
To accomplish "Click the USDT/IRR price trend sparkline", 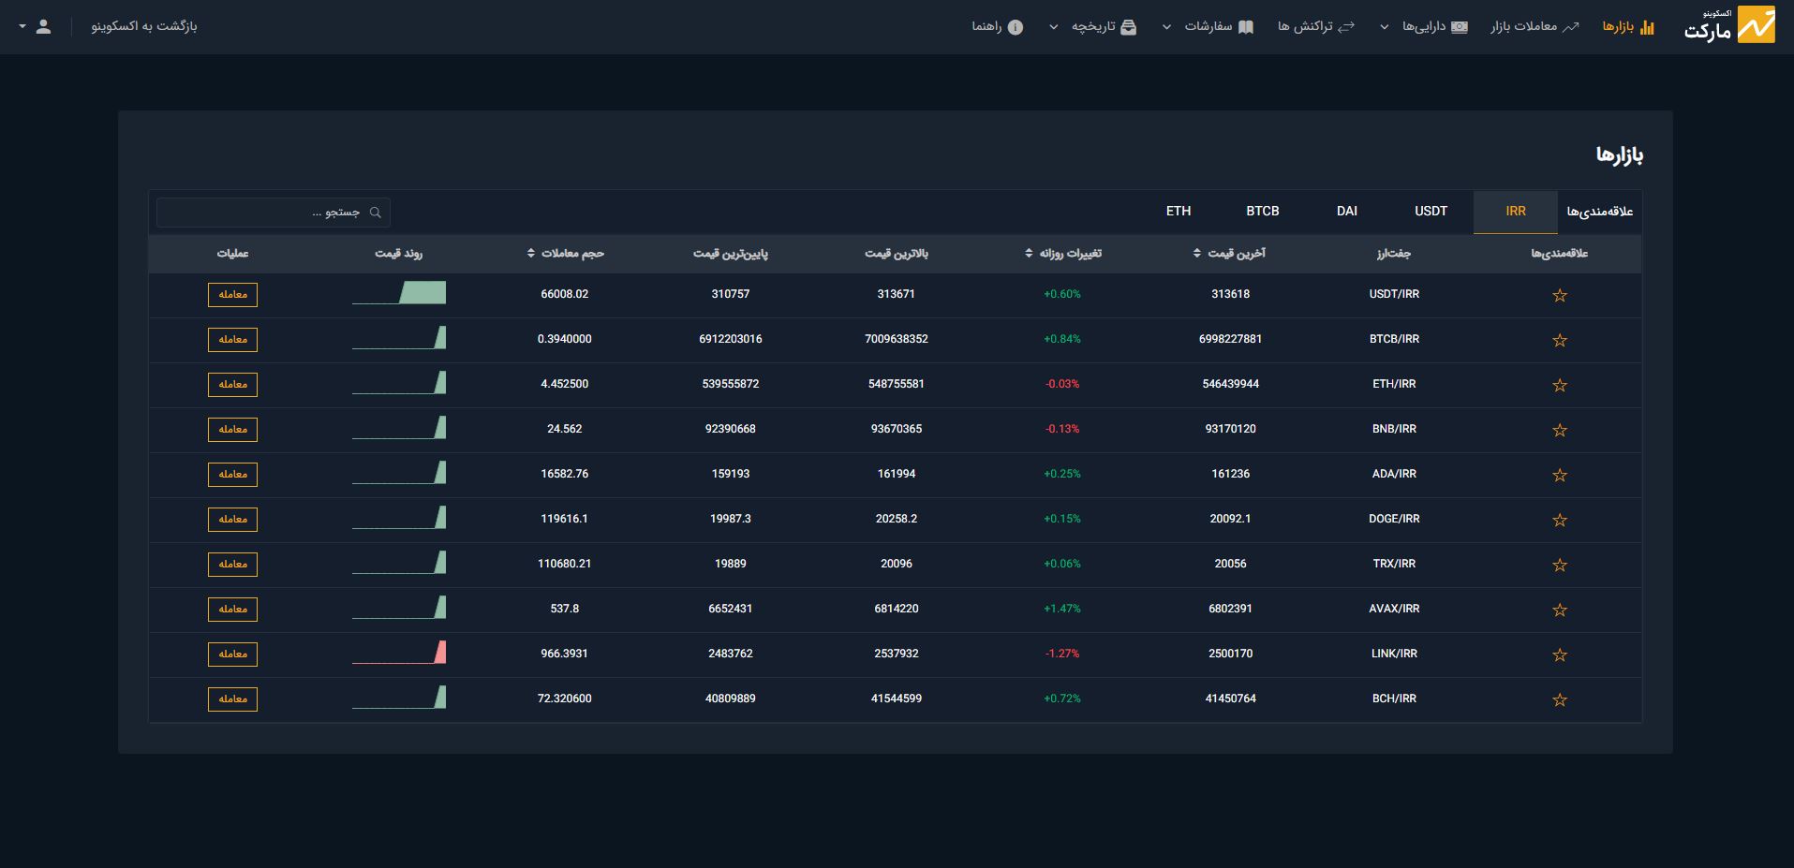I will click(399, 293).
